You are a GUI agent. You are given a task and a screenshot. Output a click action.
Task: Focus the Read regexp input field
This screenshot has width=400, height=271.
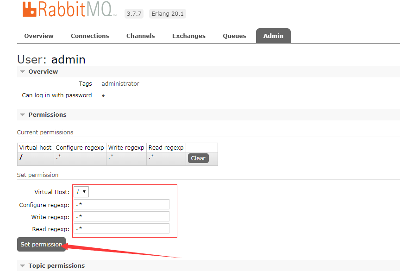[x=121, y=228]
